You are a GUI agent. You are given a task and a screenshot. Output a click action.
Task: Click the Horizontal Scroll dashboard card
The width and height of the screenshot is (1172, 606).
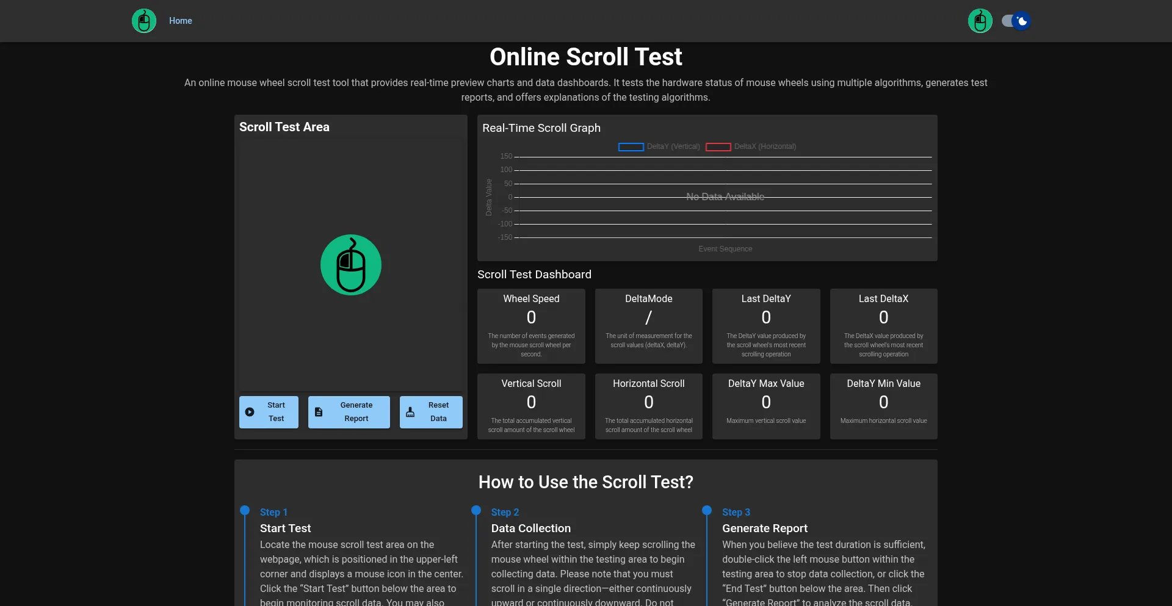tap(648, 406)
